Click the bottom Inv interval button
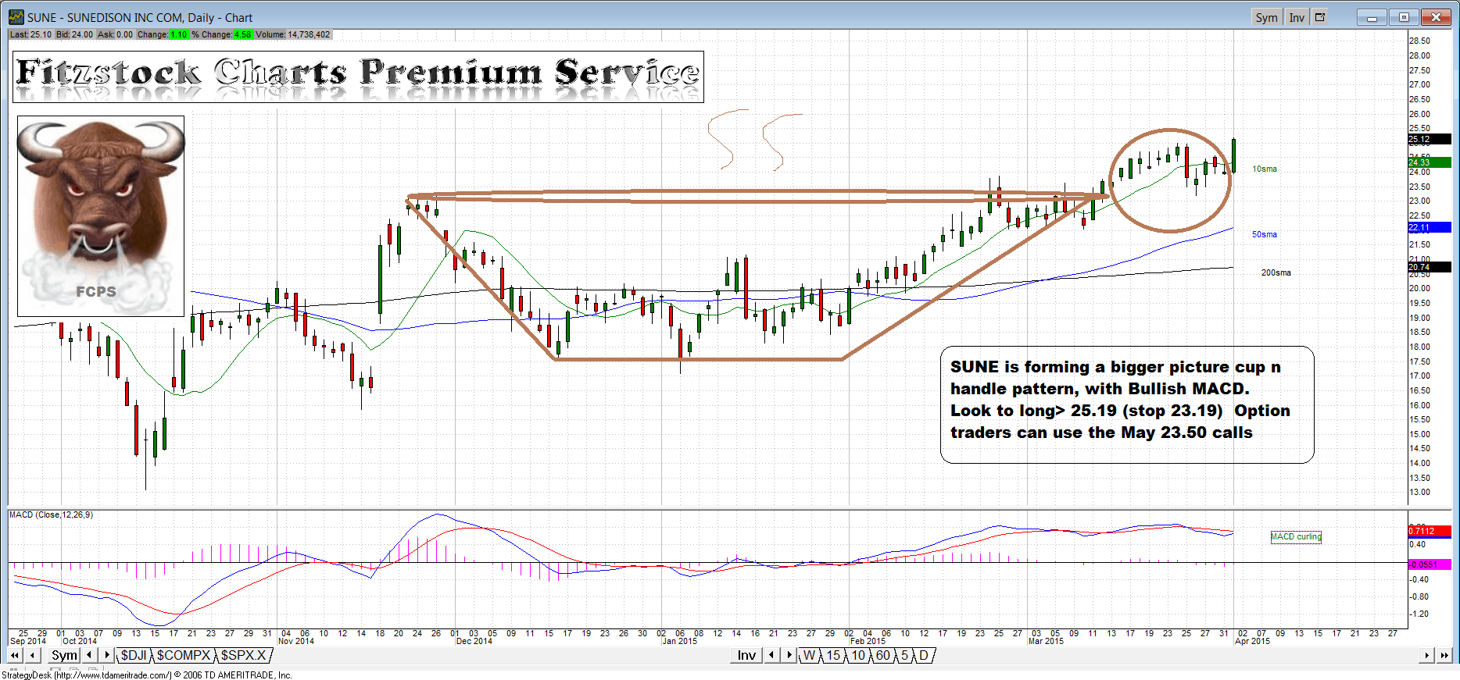The width and height of the screenshot is (1460, 680). [x=746, y=655]
